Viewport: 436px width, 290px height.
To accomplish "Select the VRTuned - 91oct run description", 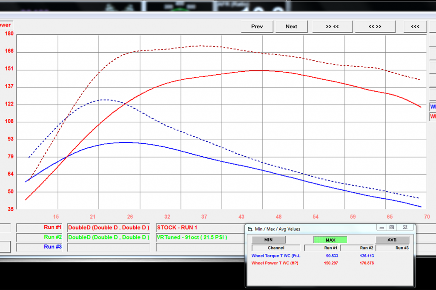I will 199,237.
